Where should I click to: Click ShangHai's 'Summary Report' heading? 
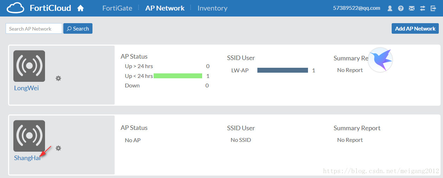tap(357, 128)
